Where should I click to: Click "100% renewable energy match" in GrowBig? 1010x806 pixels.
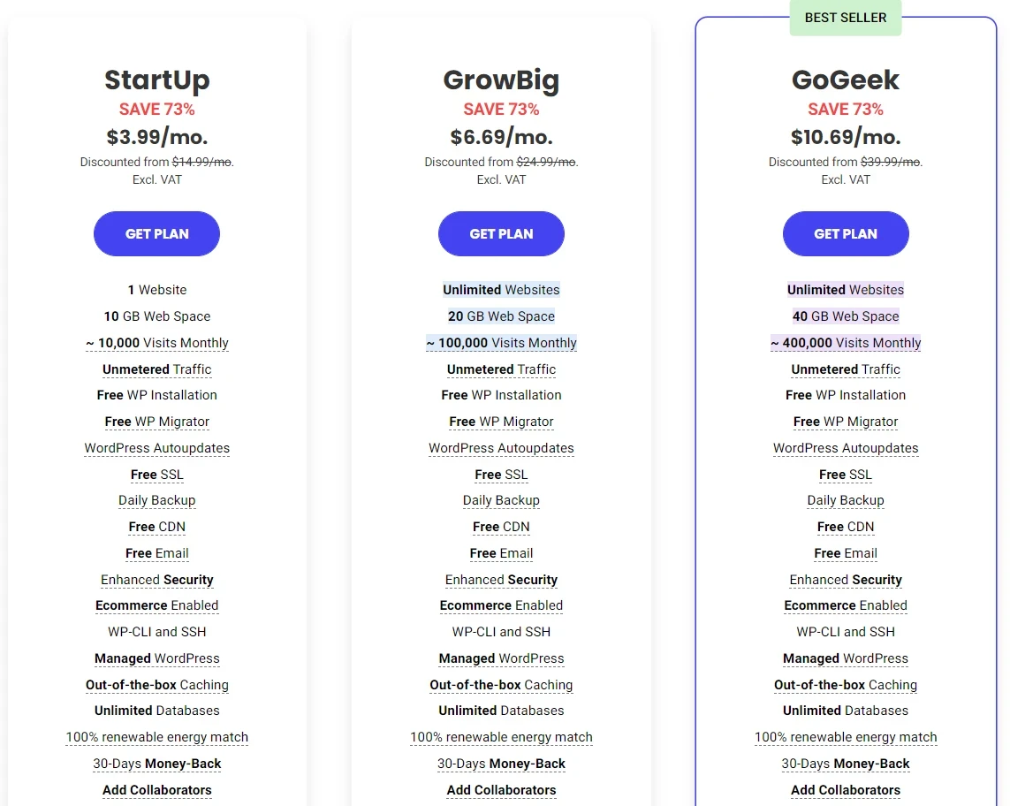point(501,737)
